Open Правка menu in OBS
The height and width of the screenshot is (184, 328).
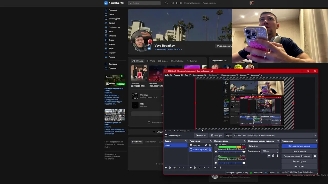[x=178, y=75]
